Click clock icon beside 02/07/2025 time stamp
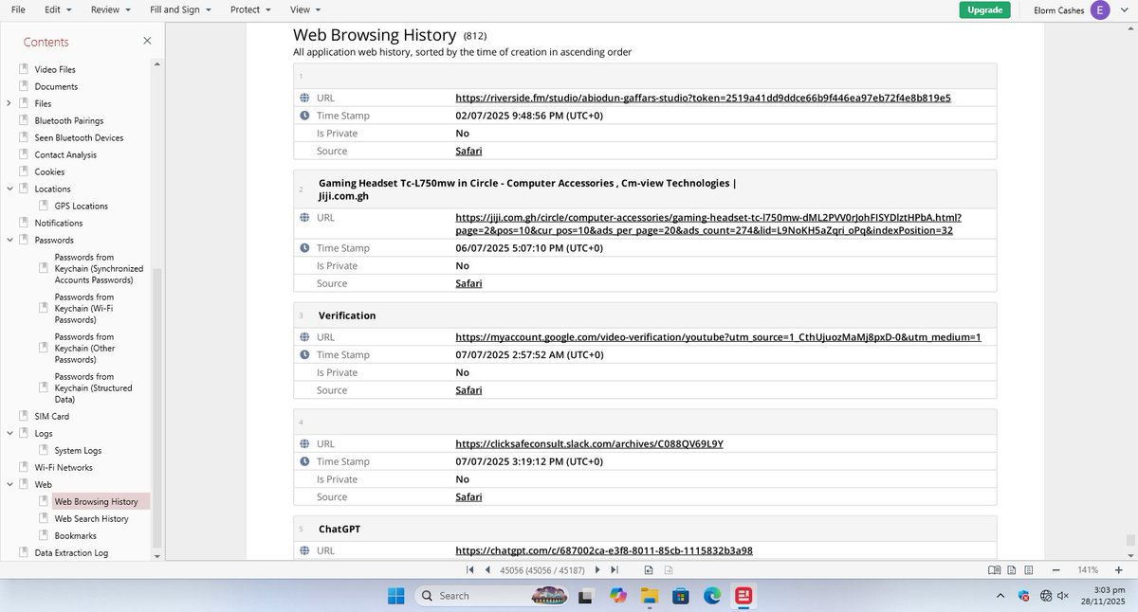 click(304, 116)
